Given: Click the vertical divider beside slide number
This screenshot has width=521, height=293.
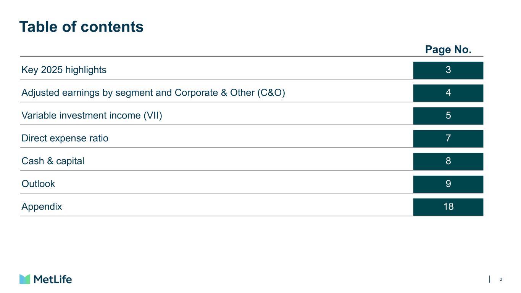Looking at the screenshot, I should click(489, 279).
